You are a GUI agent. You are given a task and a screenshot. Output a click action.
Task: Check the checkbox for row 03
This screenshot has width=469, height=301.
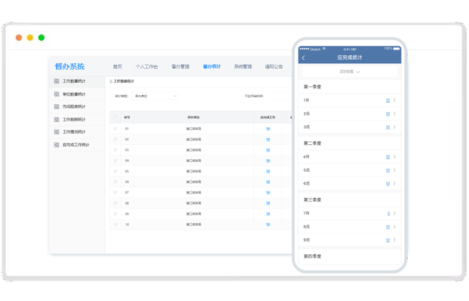(115, 150)
